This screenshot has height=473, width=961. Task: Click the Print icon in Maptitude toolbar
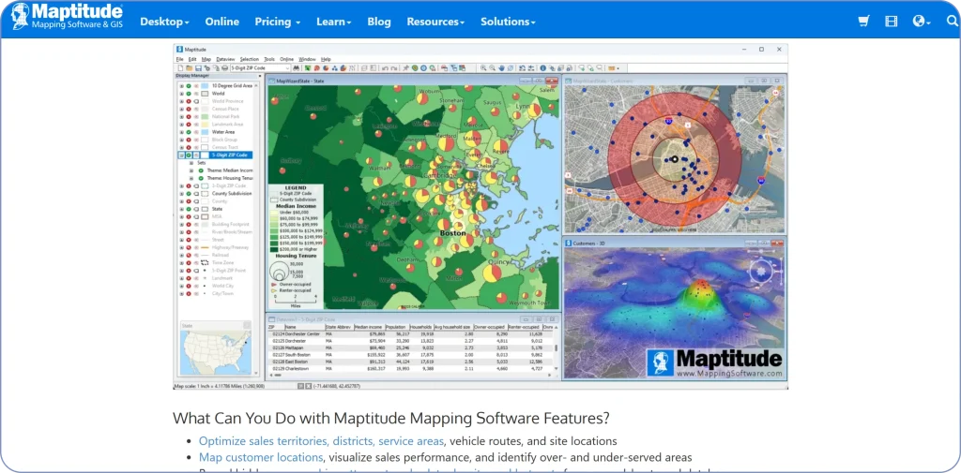(225, 68)
